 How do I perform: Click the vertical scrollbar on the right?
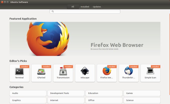(x=169, y=54)
